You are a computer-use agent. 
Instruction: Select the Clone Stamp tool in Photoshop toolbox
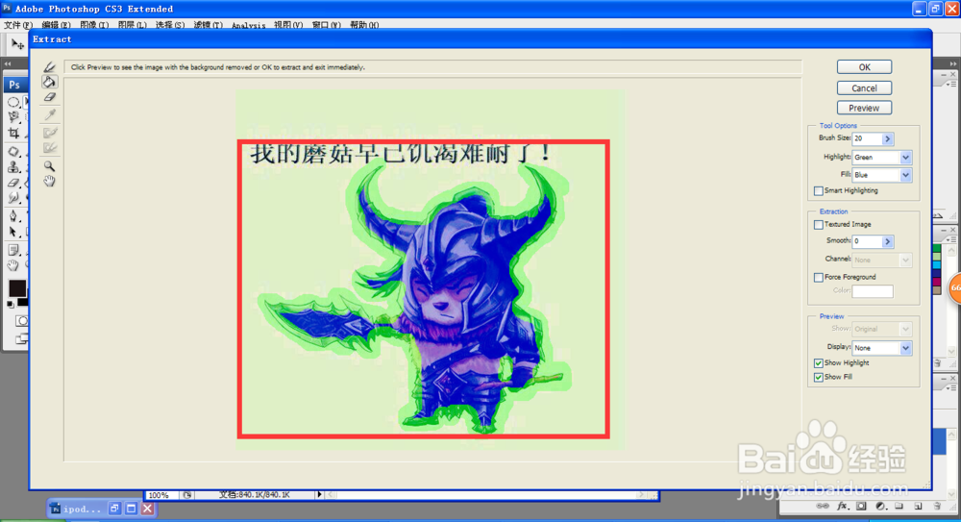(x=13, y=167)
